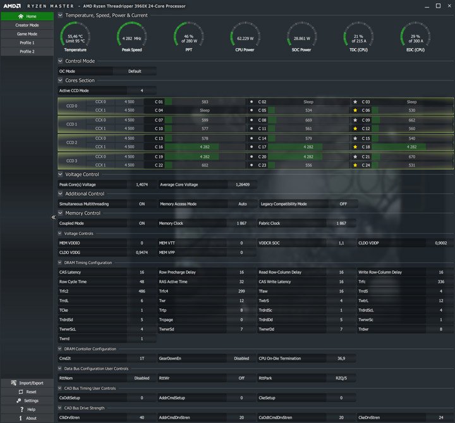Image resolution: width=455 pixels, height=423 pixels.
Task: Click the dot marker beside C 17
Action: coord(252,147)
